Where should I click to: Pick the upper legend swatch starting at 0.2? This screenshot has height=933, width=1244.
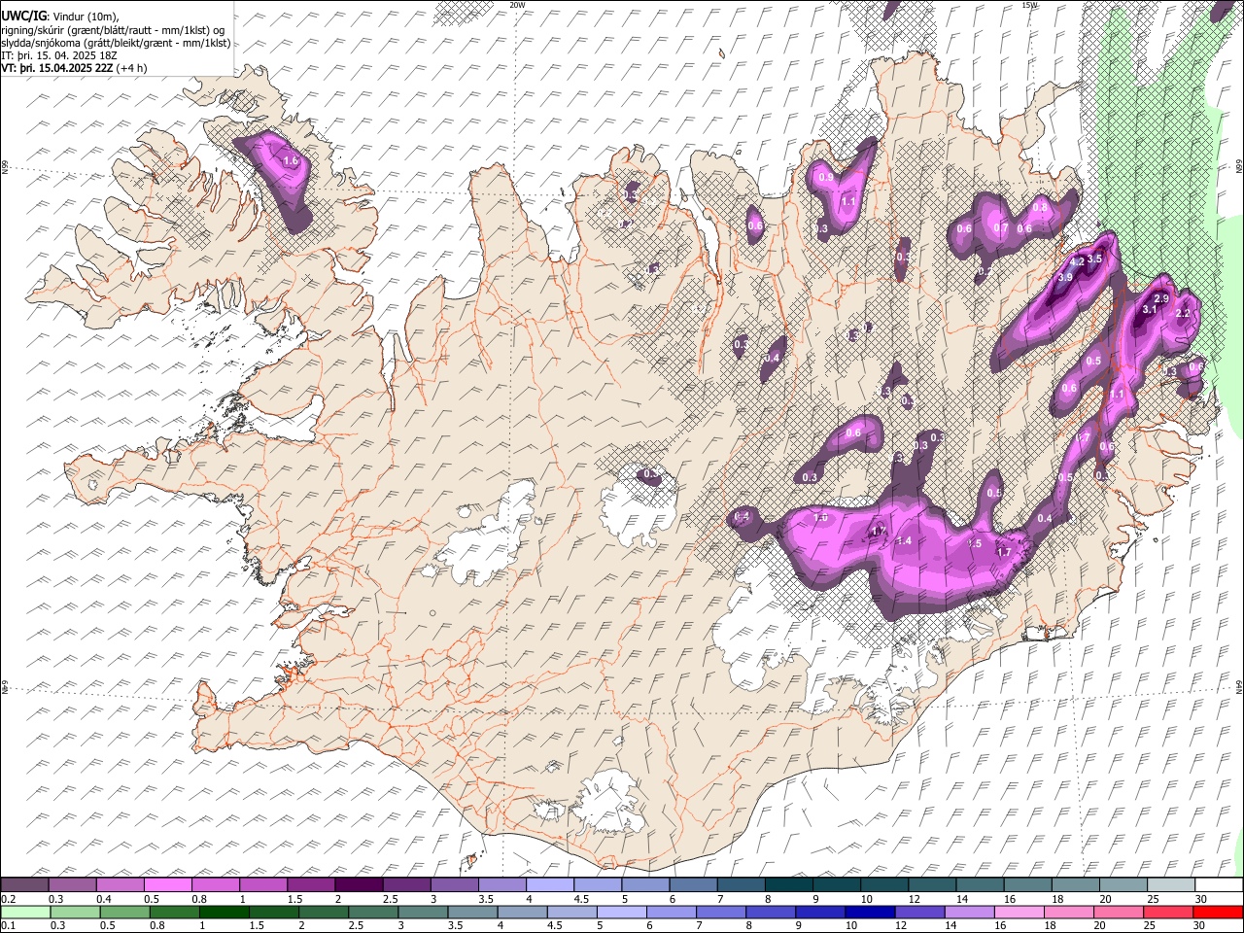coord(24,884)
